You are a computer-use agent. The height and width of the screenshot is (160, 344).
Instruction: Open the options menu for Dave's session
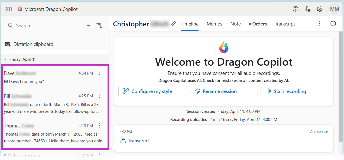[x=100, y=73]
